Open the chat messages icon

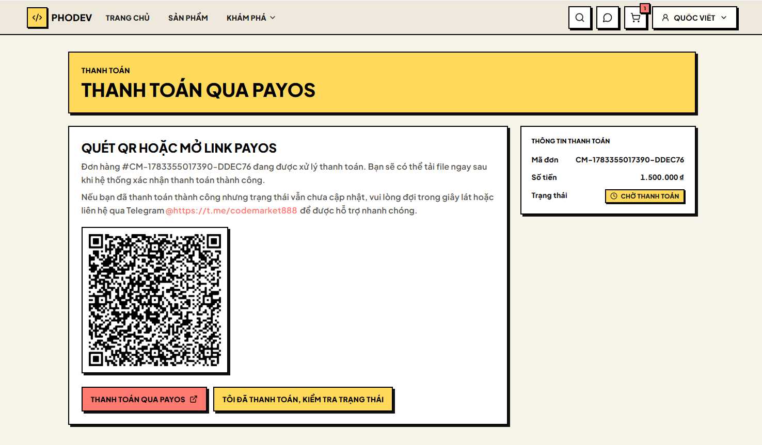(x=608, y=18)
